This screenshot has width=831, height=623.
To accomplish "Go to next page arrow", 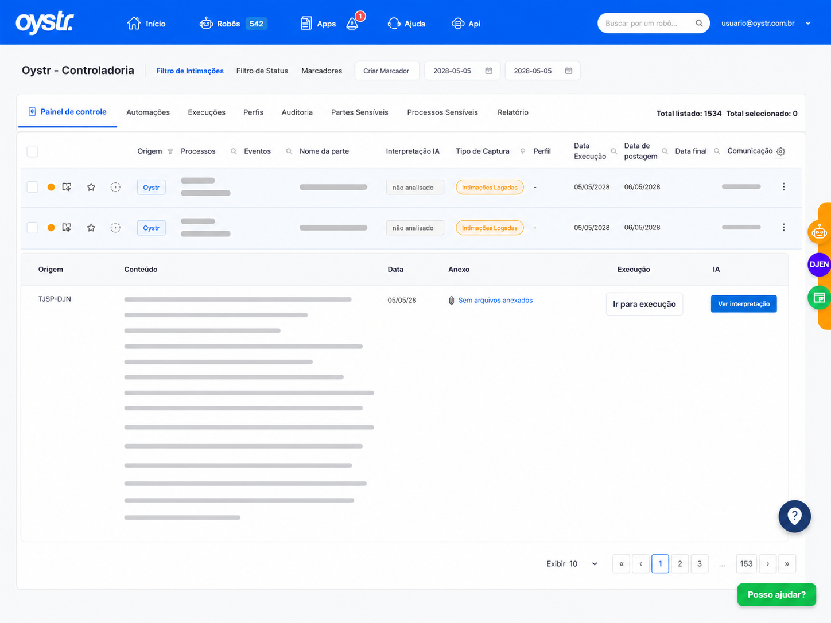I will tap(768, 564).
